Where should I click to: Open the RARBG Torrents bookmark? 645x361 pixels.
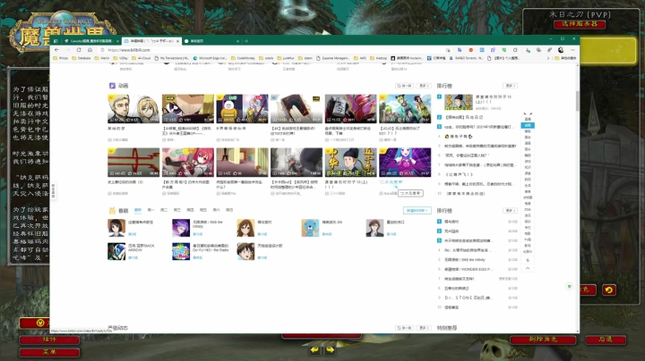pos(466,58)
